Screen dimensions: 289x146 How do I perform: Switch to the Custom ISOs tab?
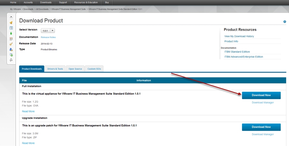[94, 69]
